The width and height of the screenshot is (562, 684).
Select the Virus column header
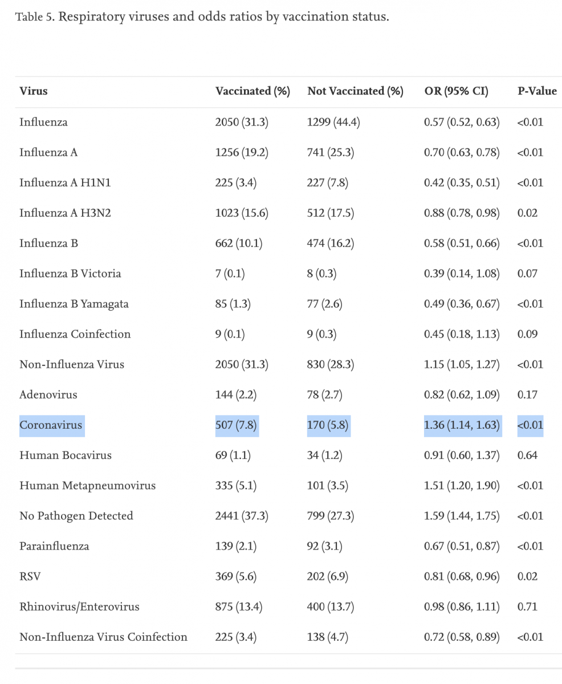pyautogui.click(x=34, y=91)
